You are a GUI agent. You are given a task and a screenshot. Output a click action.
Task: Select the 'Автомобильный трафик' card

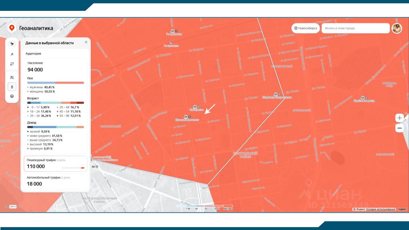click(x=56, y=181)
